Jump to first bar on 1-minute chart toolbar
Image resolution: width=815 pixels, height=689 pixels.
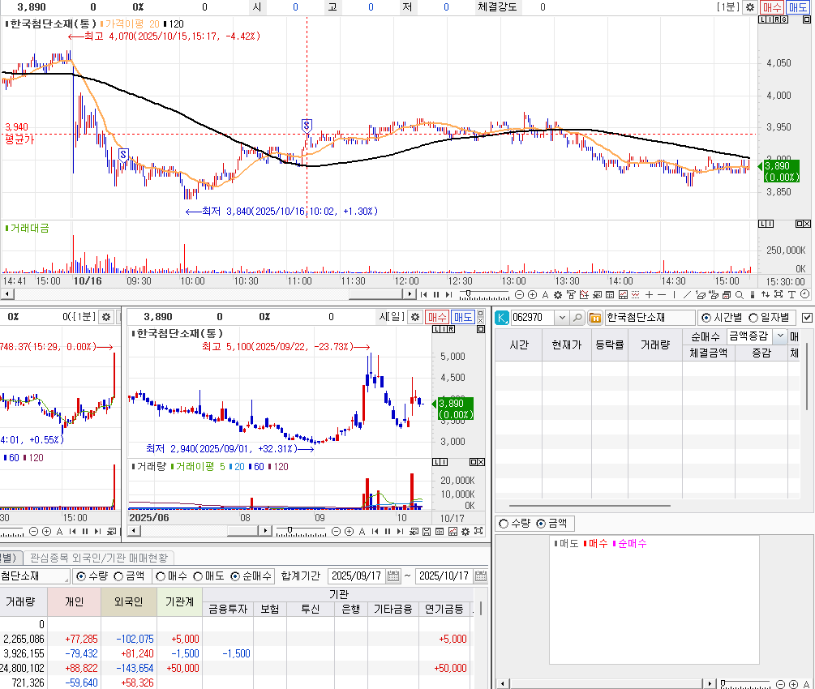(x=423, y=294)
